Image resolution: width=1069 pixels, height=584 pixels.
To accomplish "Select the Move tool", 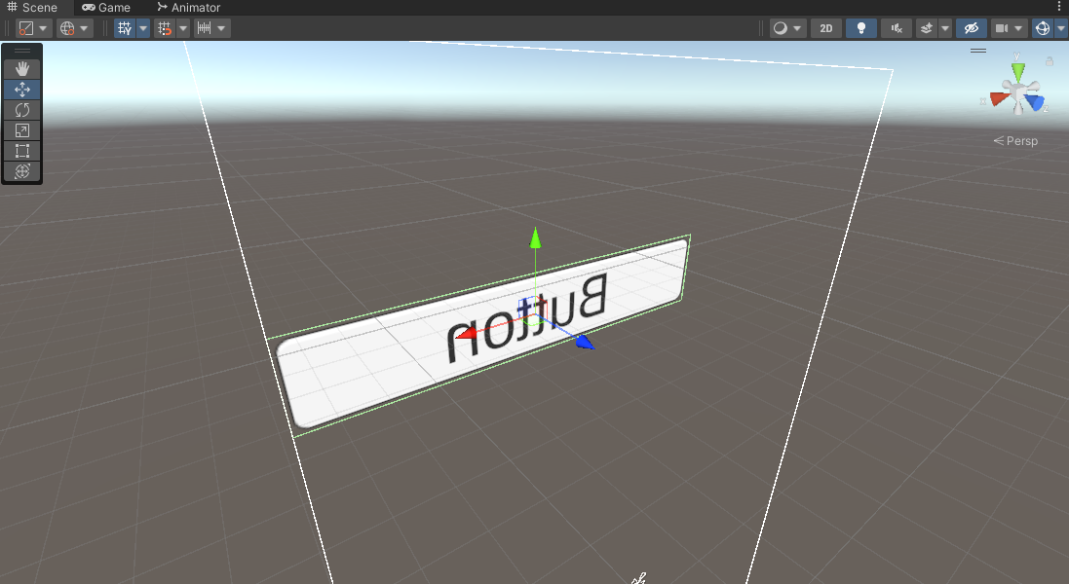I will coord(21,90).
